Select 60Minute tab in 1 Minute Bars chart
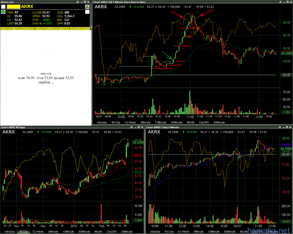Viewport: 293px width, 234px height. [177, 122]
